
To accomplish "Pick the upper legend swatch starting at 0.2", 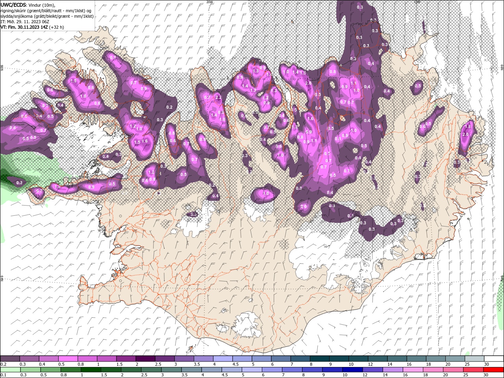I will tap(10, 359).
